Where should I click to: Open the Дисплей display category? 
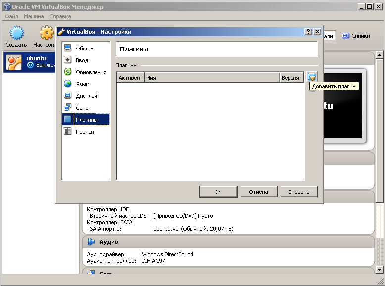coord(86,96)
